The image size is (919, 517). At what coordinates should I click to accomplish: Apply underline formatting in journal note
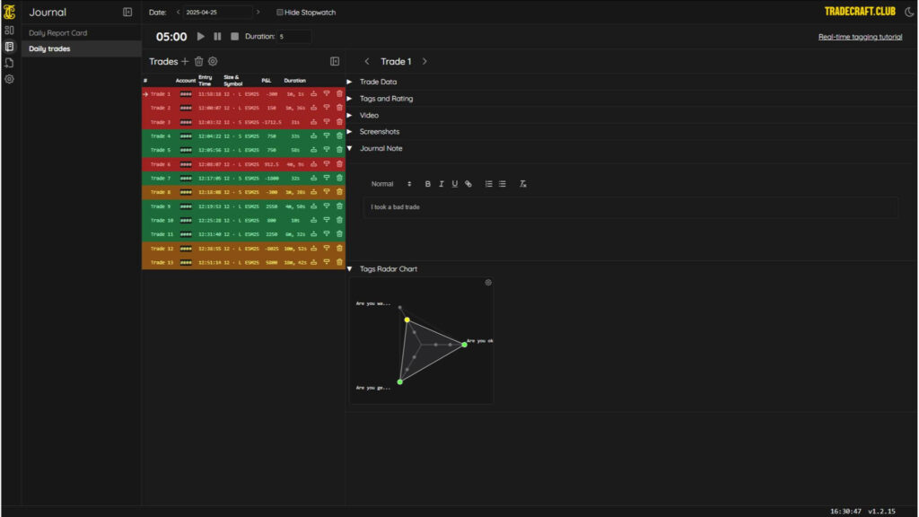point(455,184)
